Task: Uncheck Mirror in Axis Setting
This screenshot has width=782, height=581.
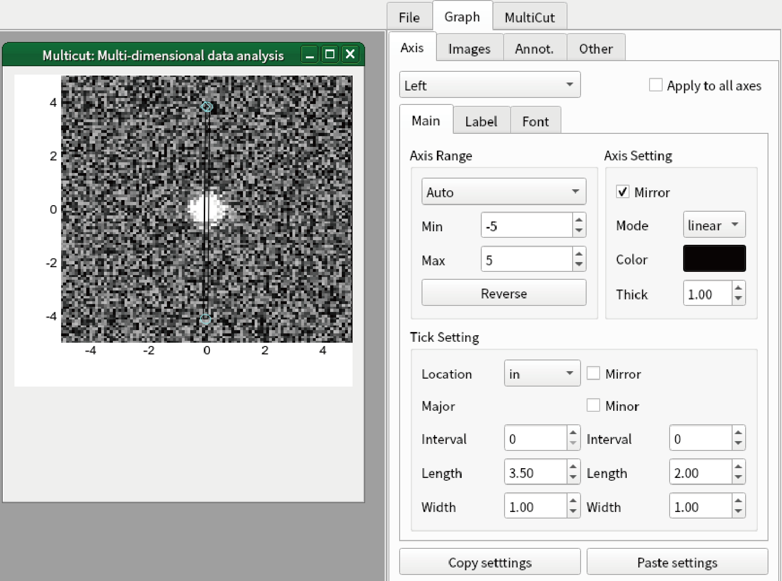Action: click(x=623, y=192)
